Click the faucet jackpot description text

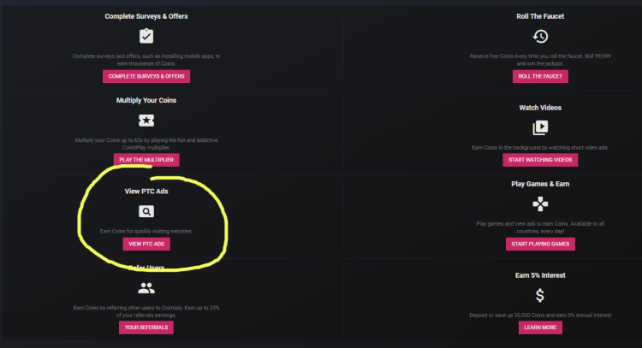coord(540,60)
